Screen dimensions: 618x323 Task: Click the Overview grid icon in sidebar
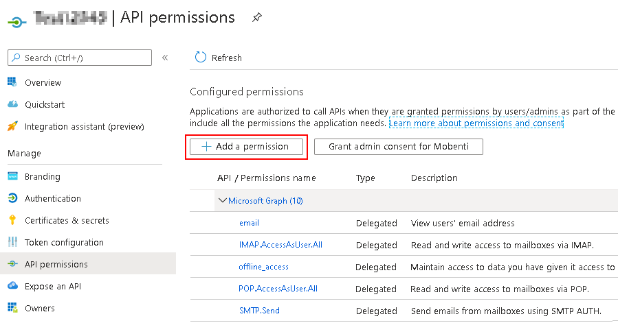12,82
